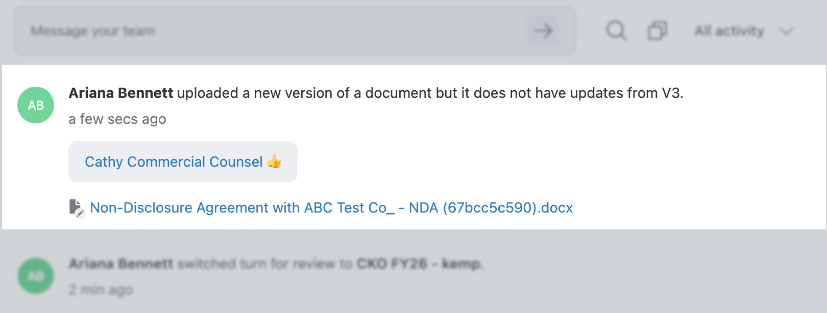Click the 'a few secs ago' timestamp

(117, 119)
